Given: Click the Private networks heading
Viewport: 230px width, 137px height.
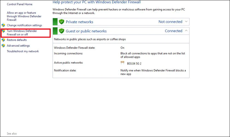Looking at the screenshot, I should click(x=79, y=22).
